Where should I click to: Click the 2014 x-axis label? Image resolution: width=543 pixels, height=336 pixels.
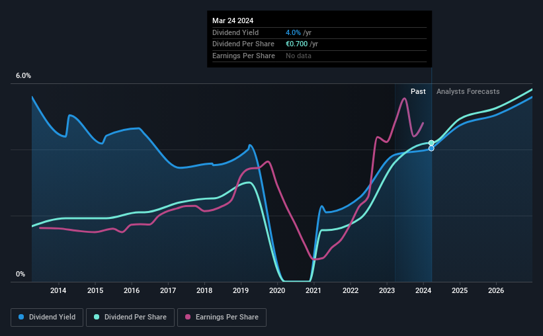click(58, 290)
